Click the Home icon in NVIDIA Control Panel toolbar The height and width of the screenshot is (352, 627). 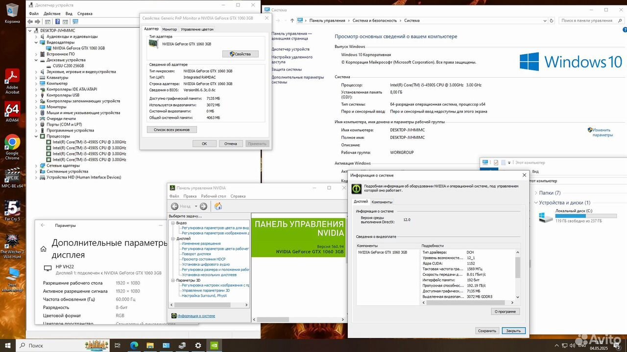(x=218, y=206)
